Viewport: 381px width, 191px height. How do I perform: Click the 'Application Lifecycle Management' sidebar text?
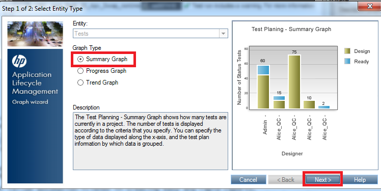pos(35,83)
